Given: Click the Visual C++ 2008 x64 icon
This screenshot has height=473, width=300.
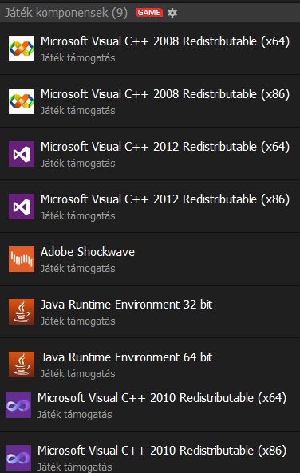Looking at the screenshot, I should click(22, 49).
